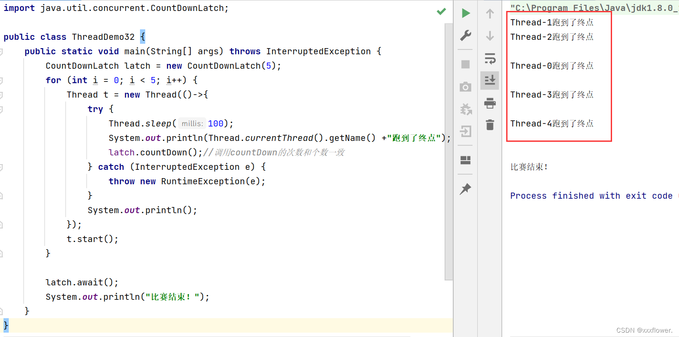Image resolution: width=679 pixels, height=337 pixels.
Task: Click the printer icon to print output
Action: coord(490,103)
